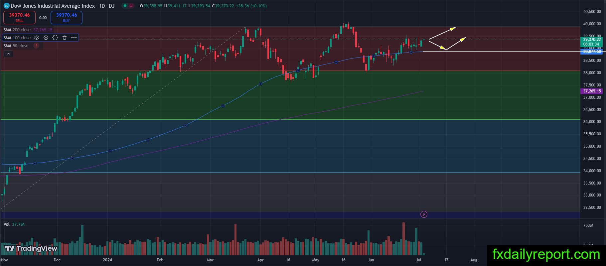Click the red error icon beside SMA 50

(36, 46)
